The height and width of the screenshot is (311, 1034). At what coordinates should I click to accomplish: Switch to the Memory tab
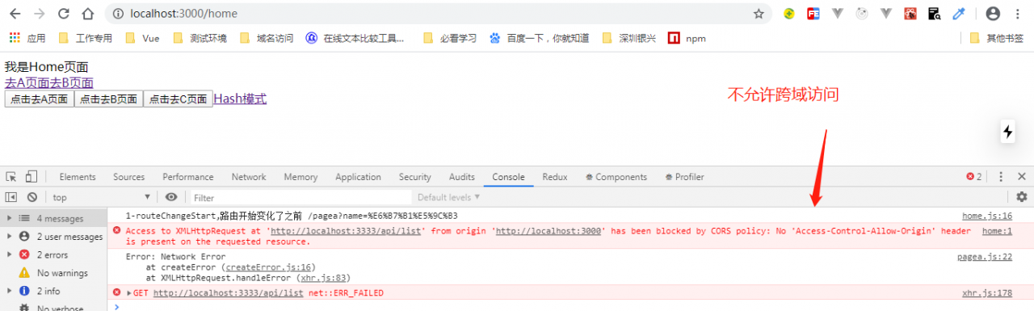(x=301, y=177)
